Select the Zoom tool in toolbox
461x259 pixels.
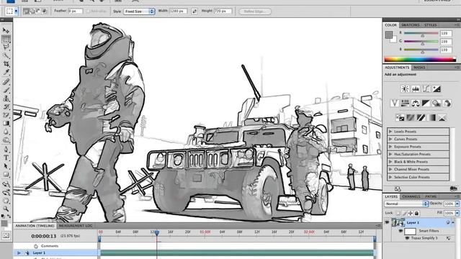pyautogui.click(x=6, y=209)
